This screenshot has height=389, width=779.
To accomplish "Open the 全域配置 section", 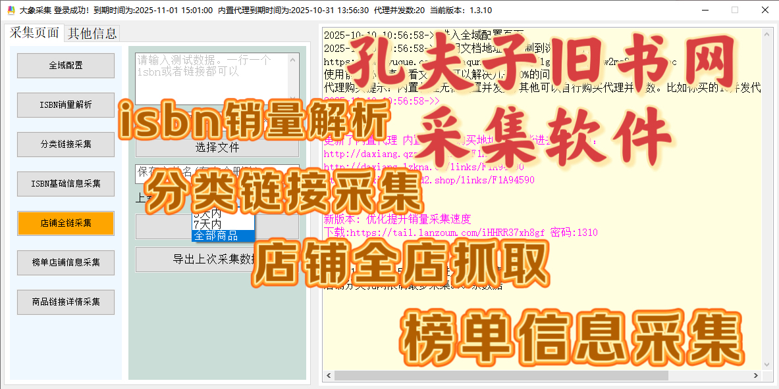I will click(66, 66).
